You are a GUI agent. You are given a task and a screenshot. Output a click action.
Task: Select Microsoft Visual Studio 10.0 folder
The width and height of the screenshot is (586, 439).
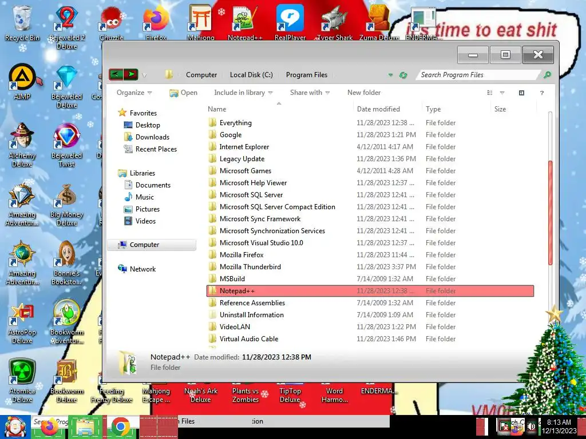point(370,242)
